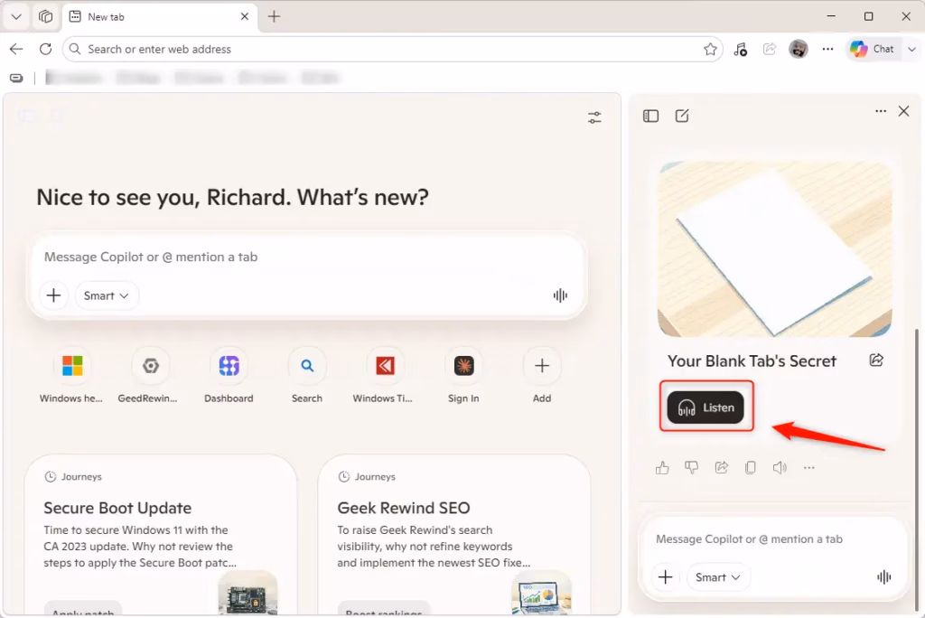925x618 pixels.
Task: Reload the page with refresh icon
Action: tap(45, 49)
